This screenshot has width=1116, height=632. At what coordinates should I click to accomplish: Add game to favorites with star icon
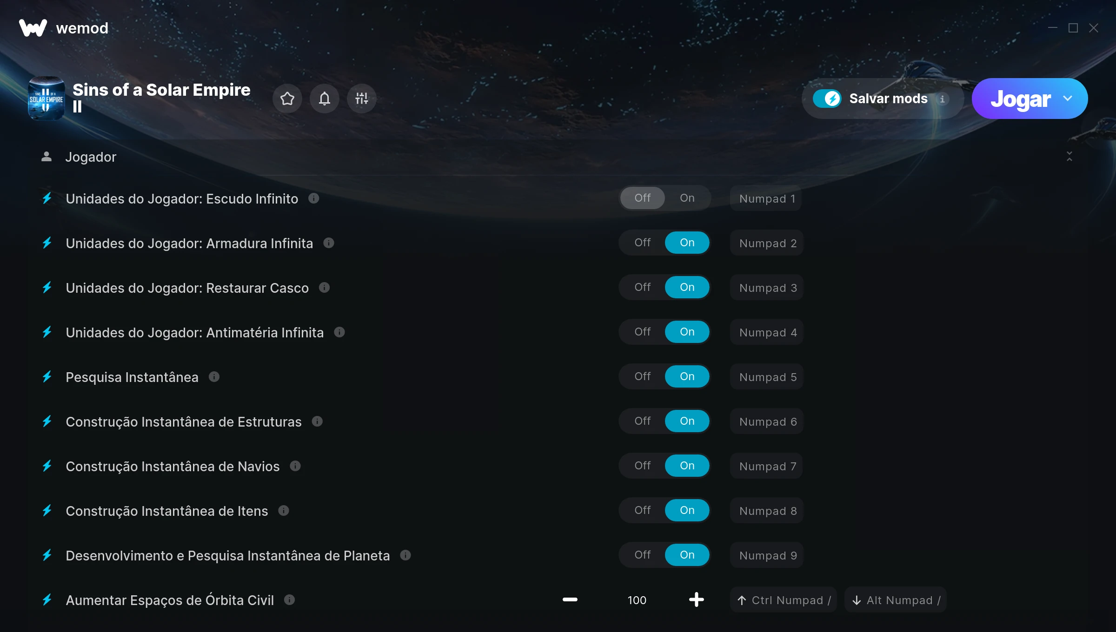click(x=287, y=99)
